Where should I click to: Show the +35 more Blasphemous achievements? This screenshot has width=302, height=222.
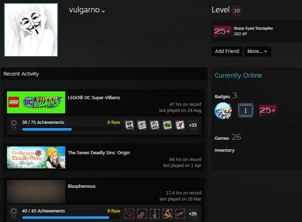click(x=193, y=214)
